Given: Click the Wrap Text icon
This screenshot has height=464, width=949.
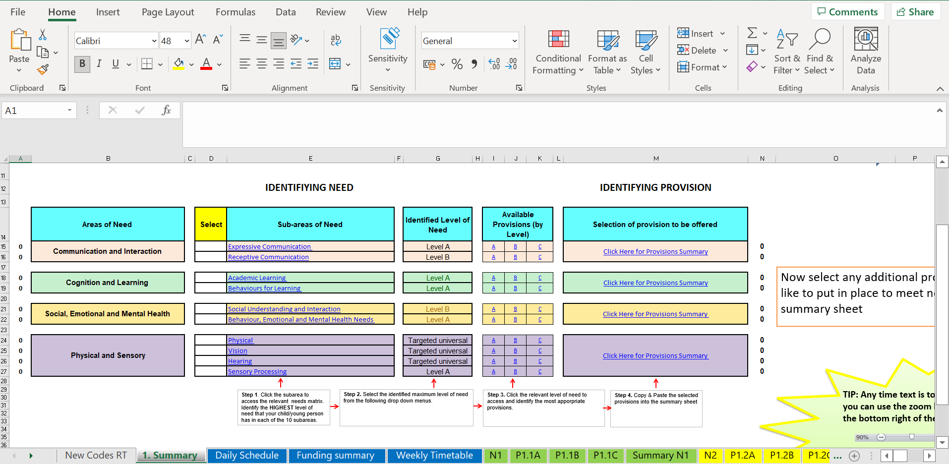Looking at the screenshot, I should (336, 40).
